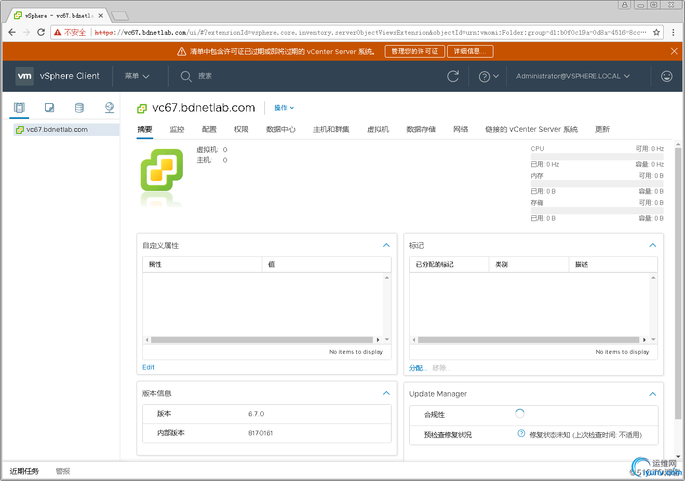This screenshot has width=685, height=481.
Task: Click the warning triangle in the license banner
Action: [182, 51]
